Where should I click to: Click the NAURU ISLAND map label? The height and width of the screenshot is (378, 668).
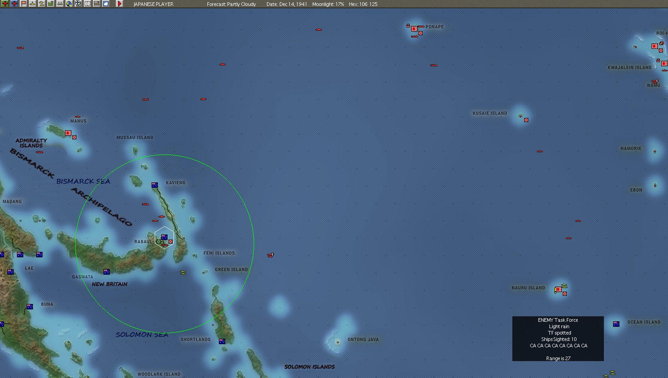528,287
